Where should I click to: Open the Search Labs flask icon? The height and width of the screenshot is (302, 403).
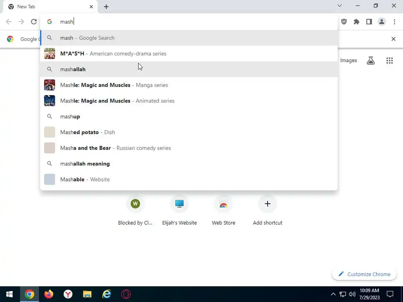pyautogui.click(x=371, y=61)
